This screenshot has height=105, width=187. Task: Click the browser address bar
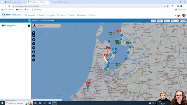(x=88, y=6)
